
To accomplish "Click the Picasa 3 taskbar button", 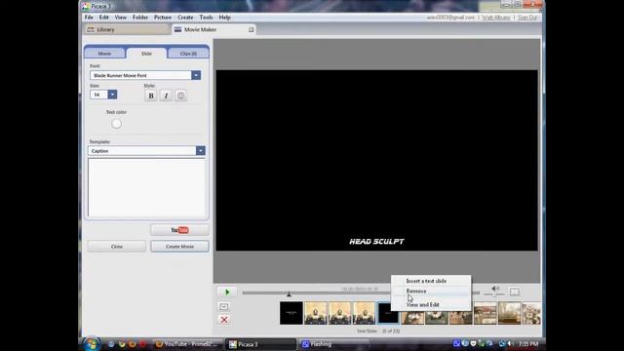I will [260, 344].
